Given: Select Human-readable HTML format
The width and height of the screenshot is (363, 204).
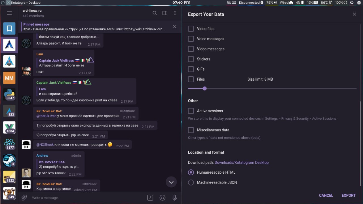Looking at the screenshot, I should pyautogui.click(x=191, y=172).
